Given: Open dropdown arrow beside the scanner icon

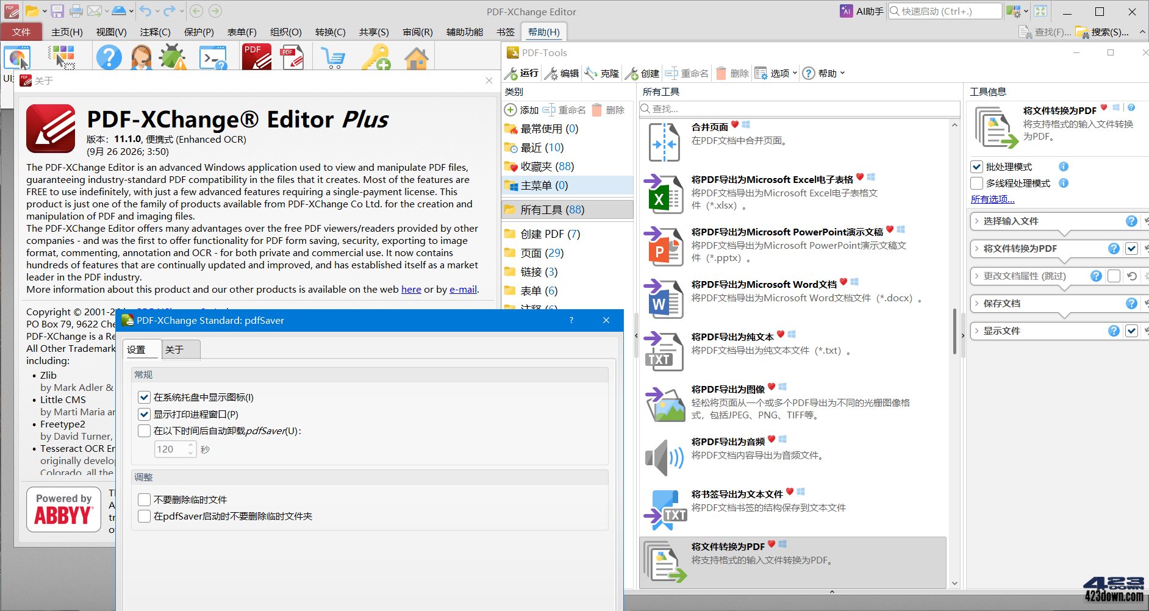Looking at the screenshot, I should coord(131,11).
